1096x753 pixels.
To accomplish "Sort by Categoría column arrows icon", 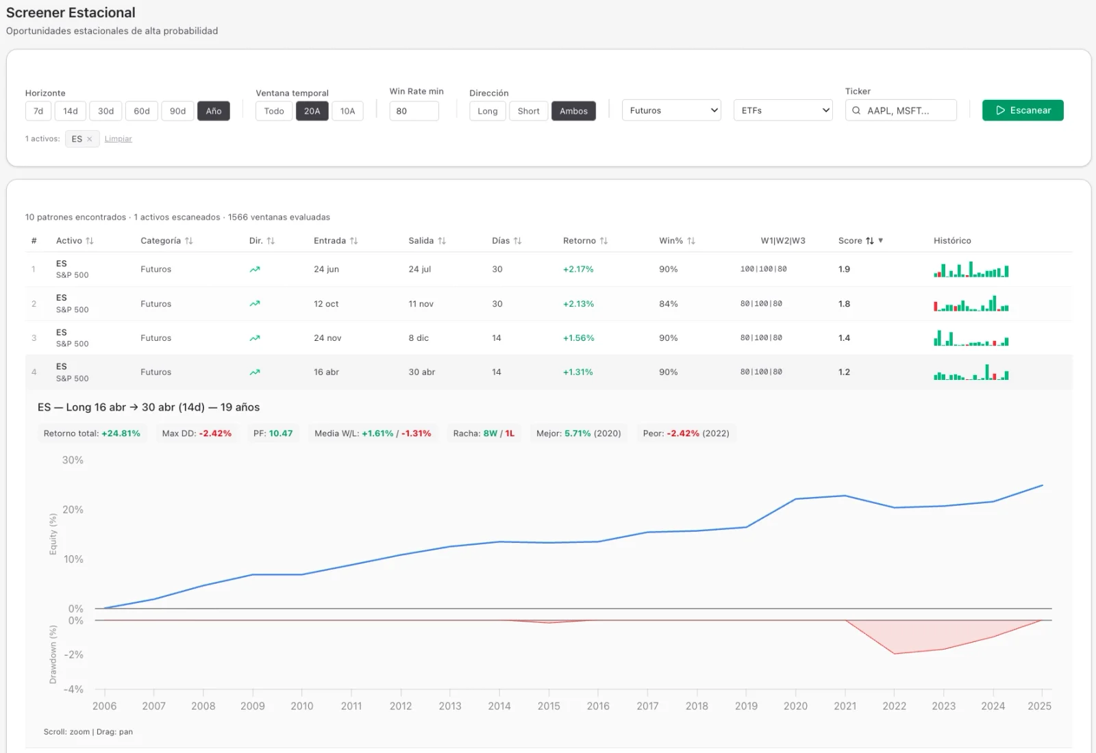I will coord(189,241).
